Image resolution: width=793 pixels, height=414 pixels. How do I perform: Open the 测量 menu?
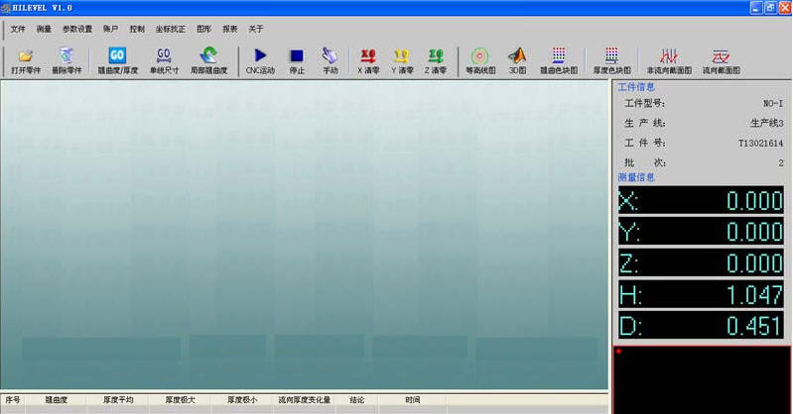(44, 29)
